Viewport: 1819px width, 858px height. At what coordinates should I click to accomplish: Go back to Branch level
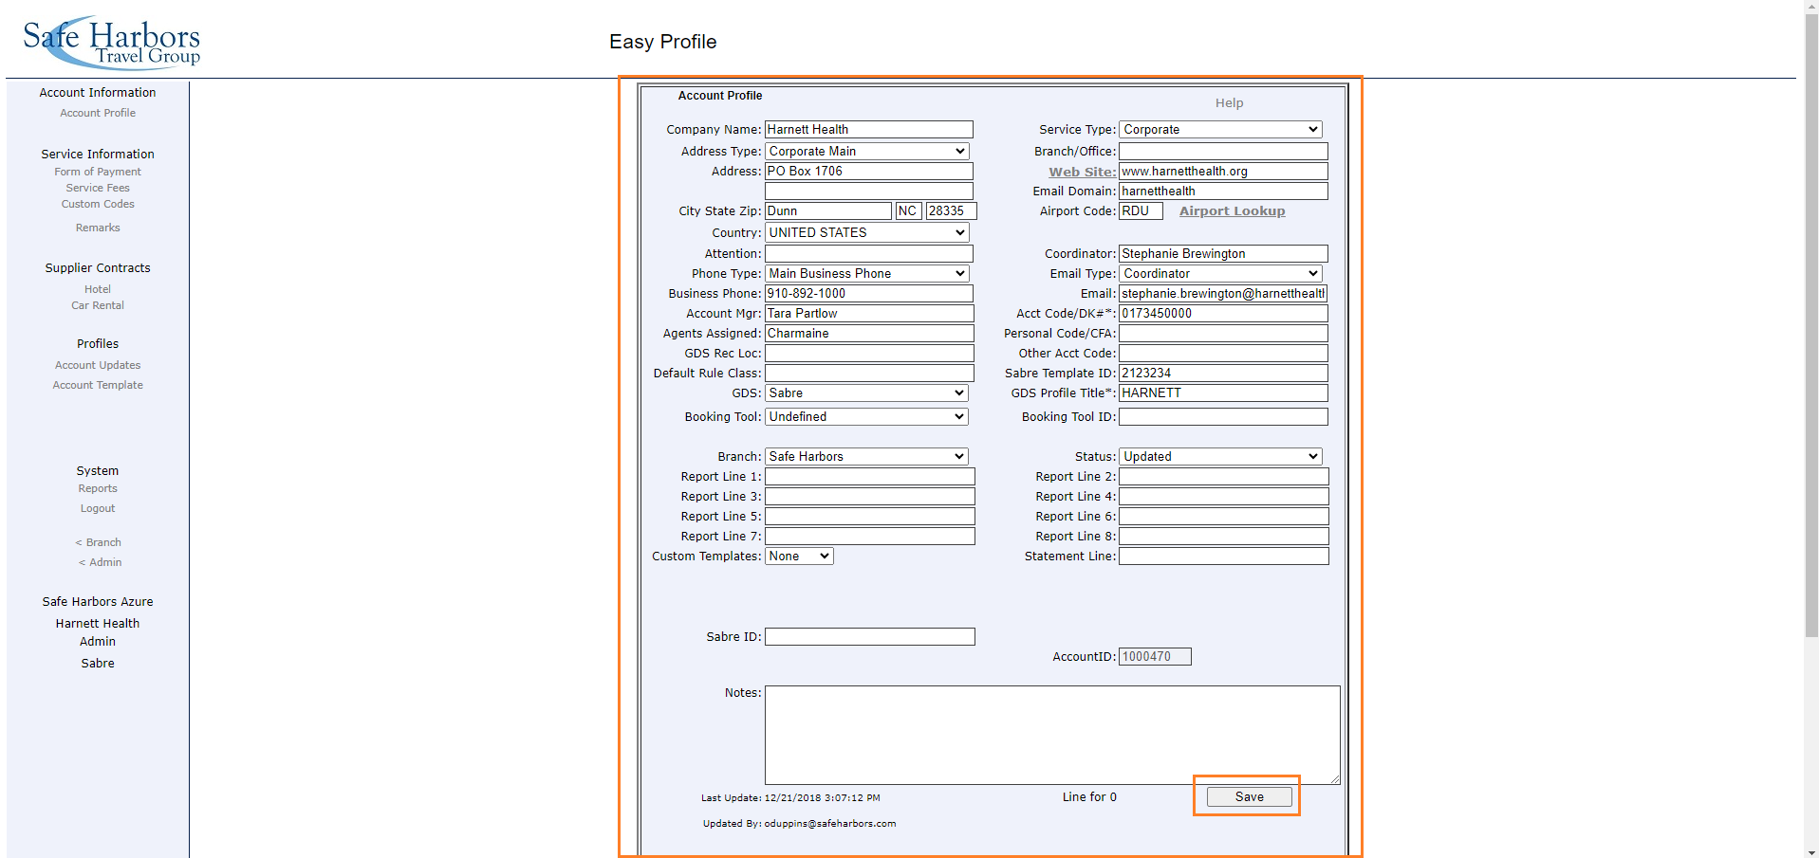click(98, 542)
